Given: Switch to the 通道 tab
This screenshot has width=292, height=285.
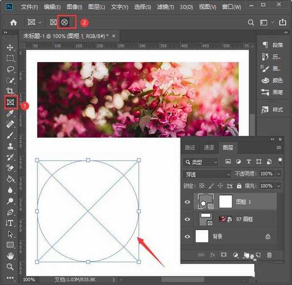Looking at the screenshot, I should coord(209,148).
